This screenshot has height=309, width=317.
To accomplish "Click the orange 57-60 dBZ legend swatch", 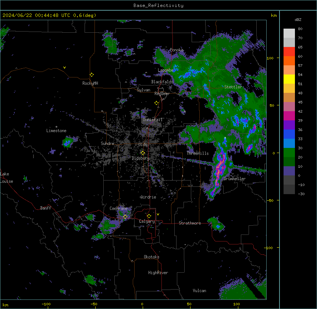I will (289, 61).
